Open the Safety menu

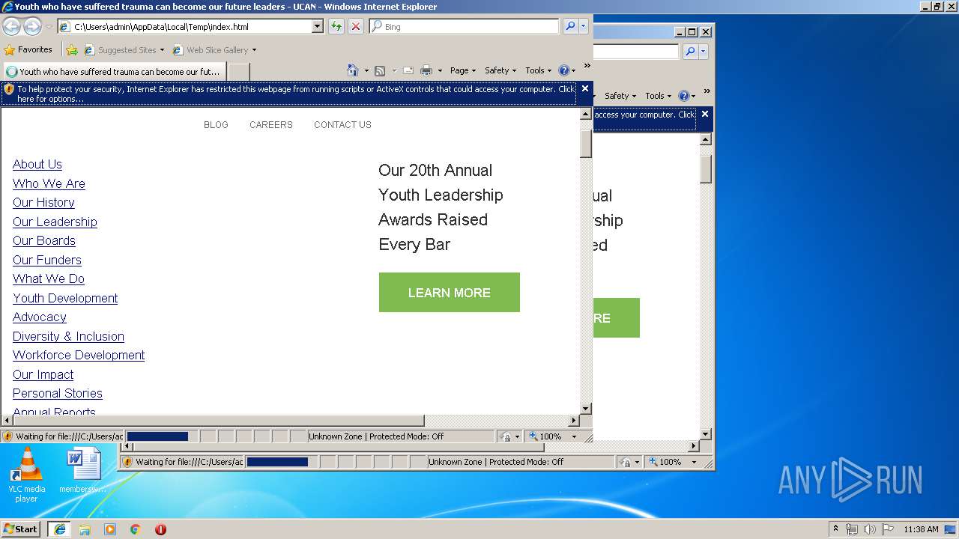click(500, 70)
